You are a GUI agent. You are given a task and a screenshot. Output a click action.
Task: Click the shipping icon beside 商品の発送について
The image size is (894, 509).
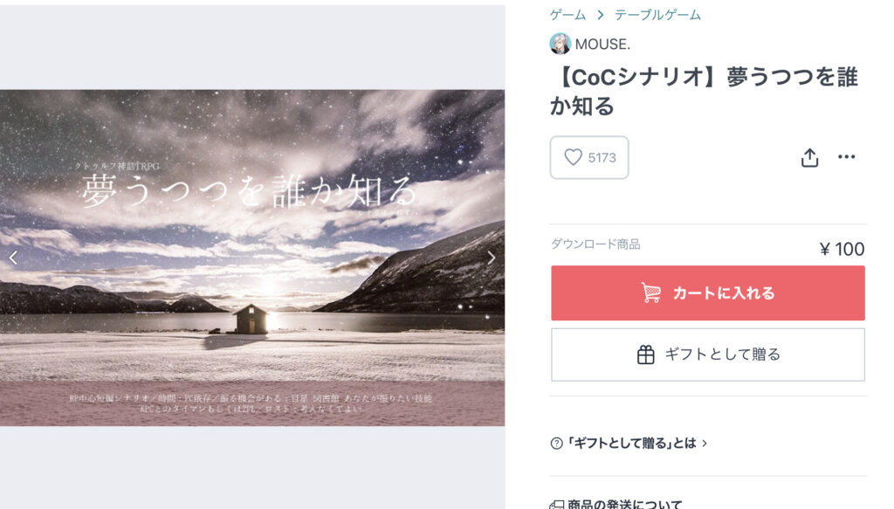(556, 505)
